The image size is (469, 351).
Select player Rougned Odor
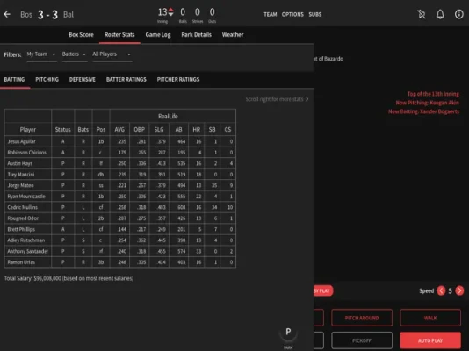click(x=23, y=218)
